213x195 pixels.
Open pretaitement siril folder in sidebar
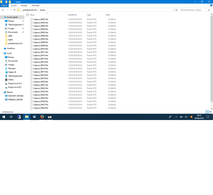pos(15,43)
